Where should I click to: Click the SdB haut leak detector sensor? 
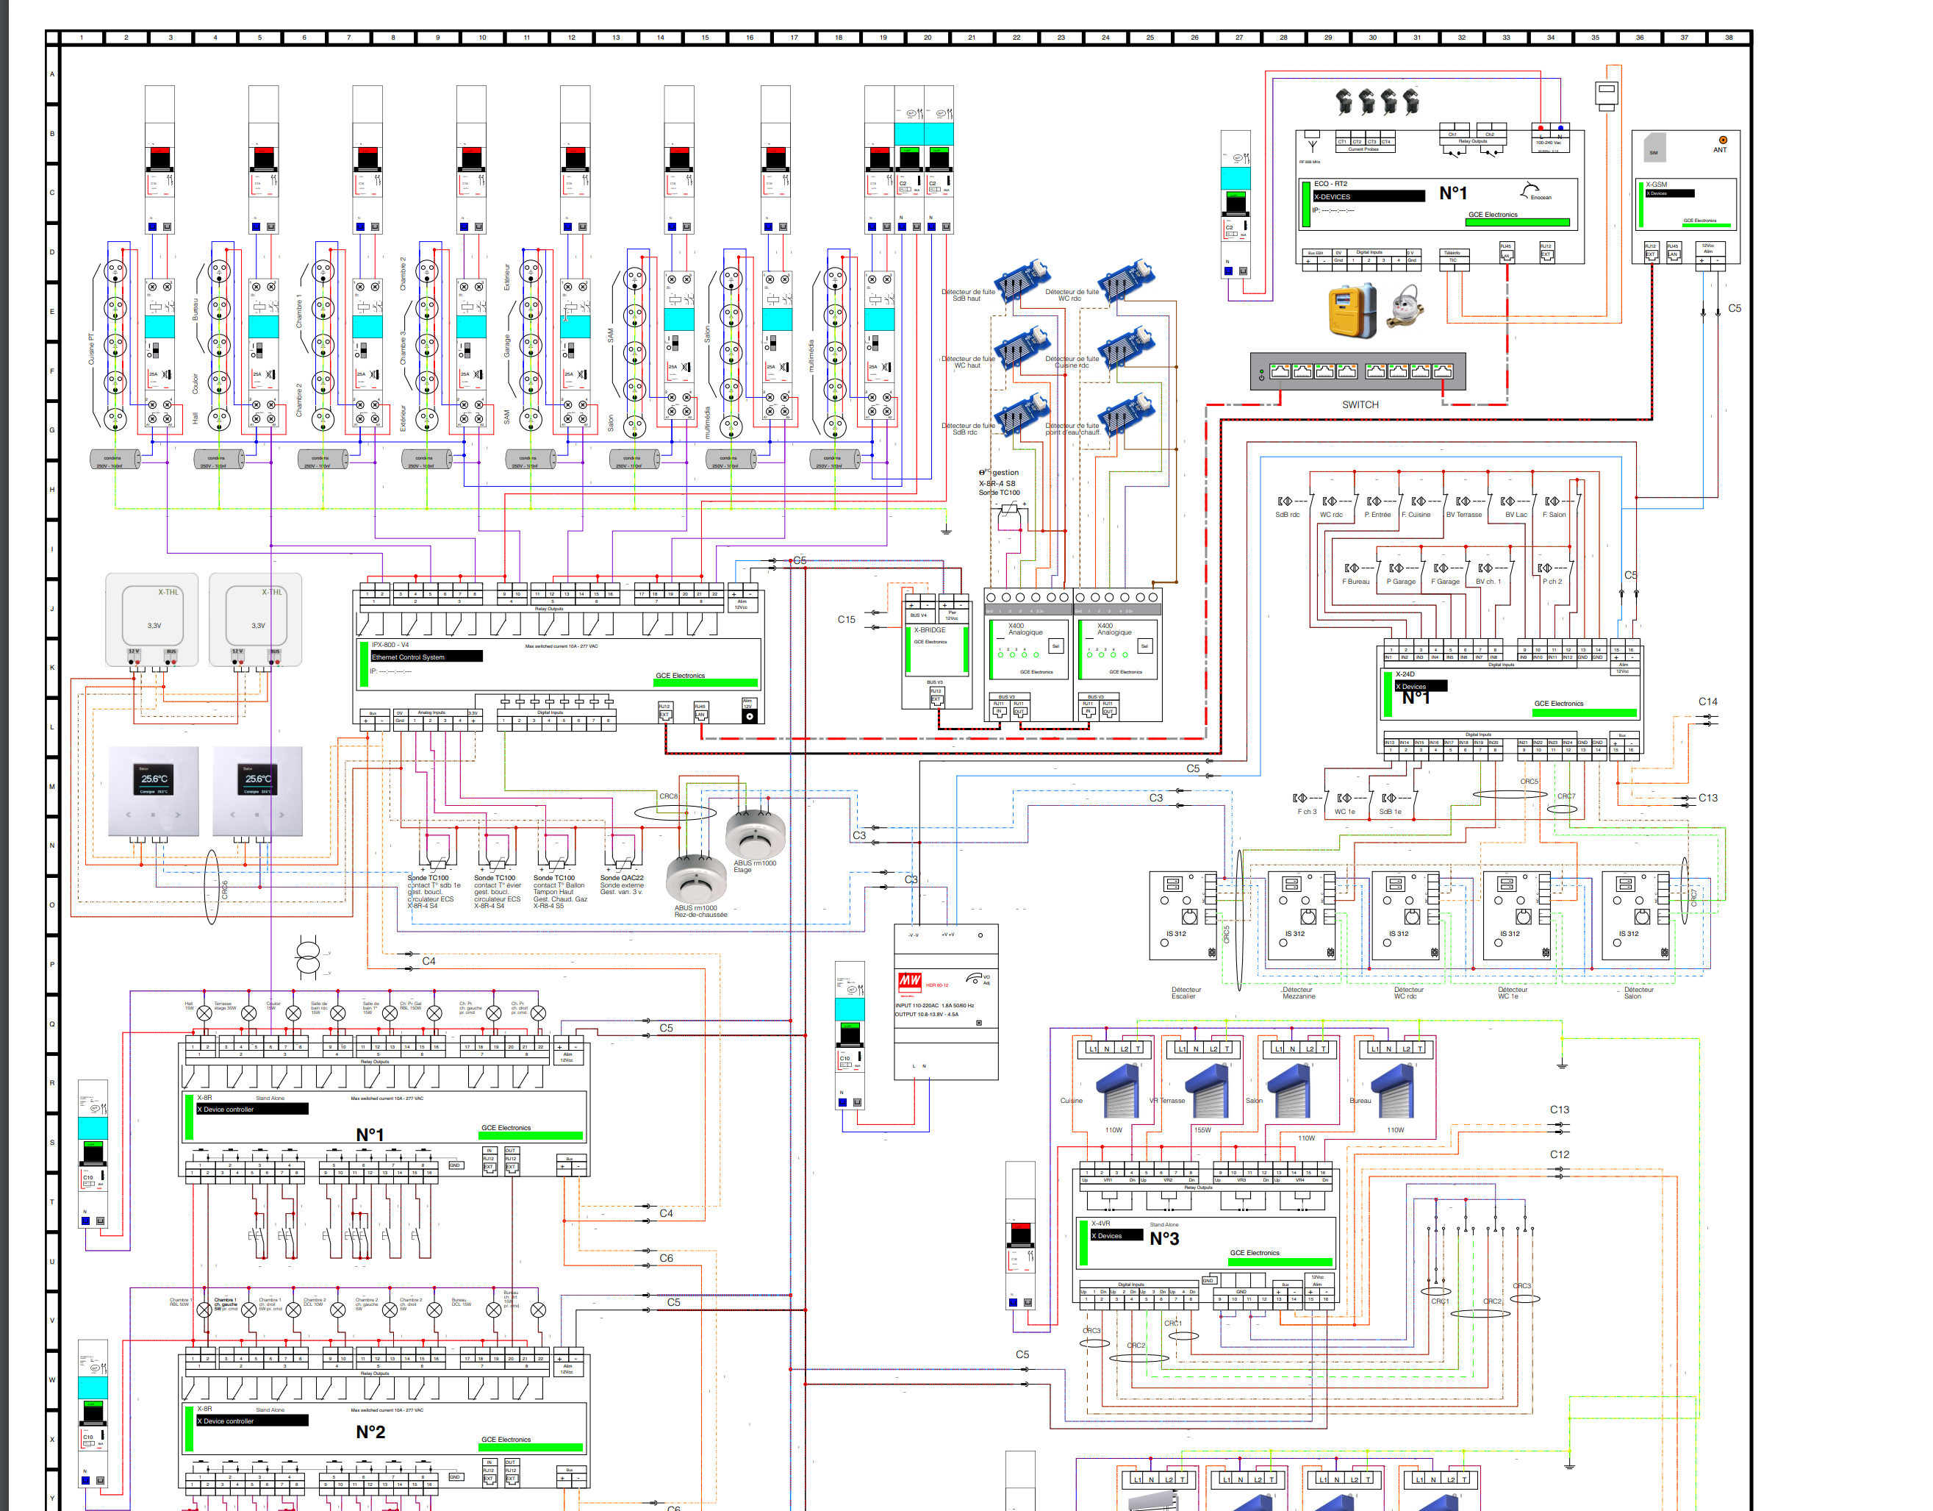1023,282
